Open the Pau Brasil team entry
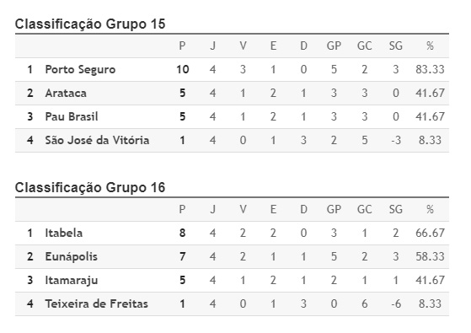Image resolution: width=471 pixels, height=333 pixels. [x=72, y=116]
